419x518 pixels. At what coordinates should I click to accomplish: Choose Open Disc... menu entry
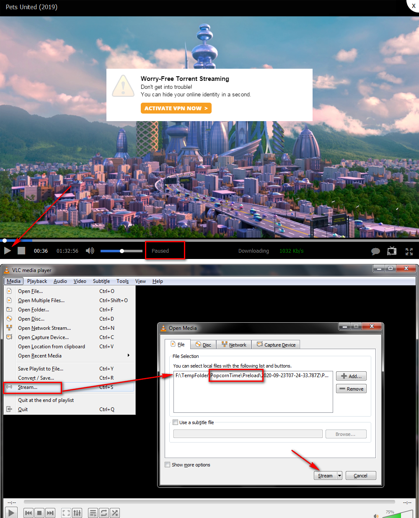pos(70,319)
